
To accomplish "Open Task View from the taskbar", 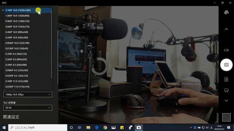I will coord(80,128).
